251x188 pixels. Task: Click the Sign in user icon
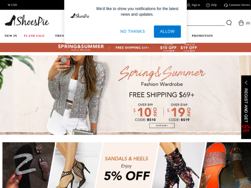(x=189, y=5)
